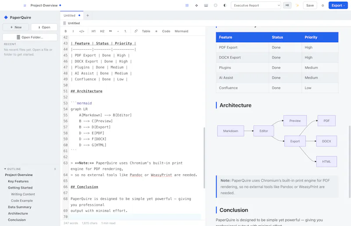Click the New file button
The height and width of the screenshot is (226, 351).
coord(16,27)
